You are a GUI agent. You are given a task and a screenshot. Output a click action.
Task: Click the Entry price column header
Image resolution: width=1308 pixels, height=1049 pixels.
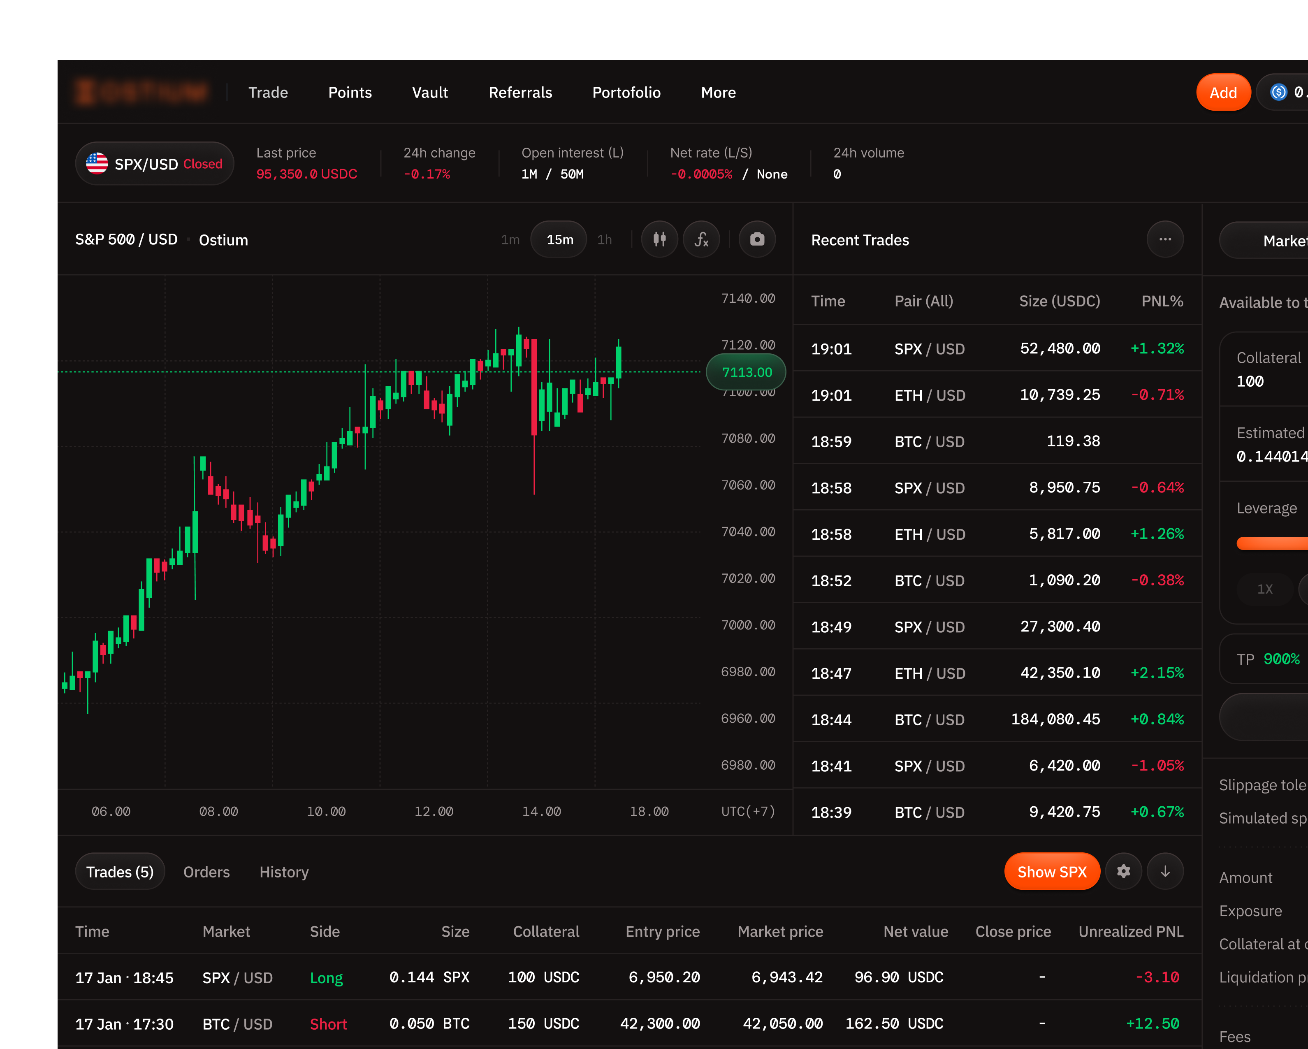[663, 931]
